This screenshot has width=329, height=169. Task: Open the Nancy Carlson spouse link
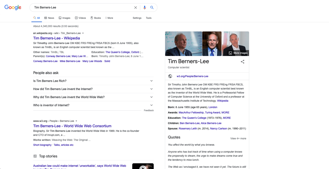click(x=219, y=129)
